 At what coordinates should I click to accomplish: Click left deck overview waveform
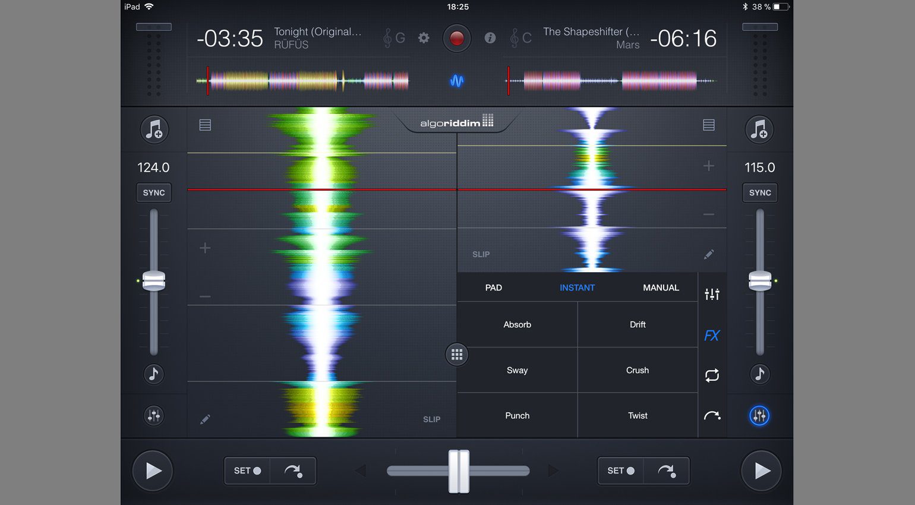(302, 81)
